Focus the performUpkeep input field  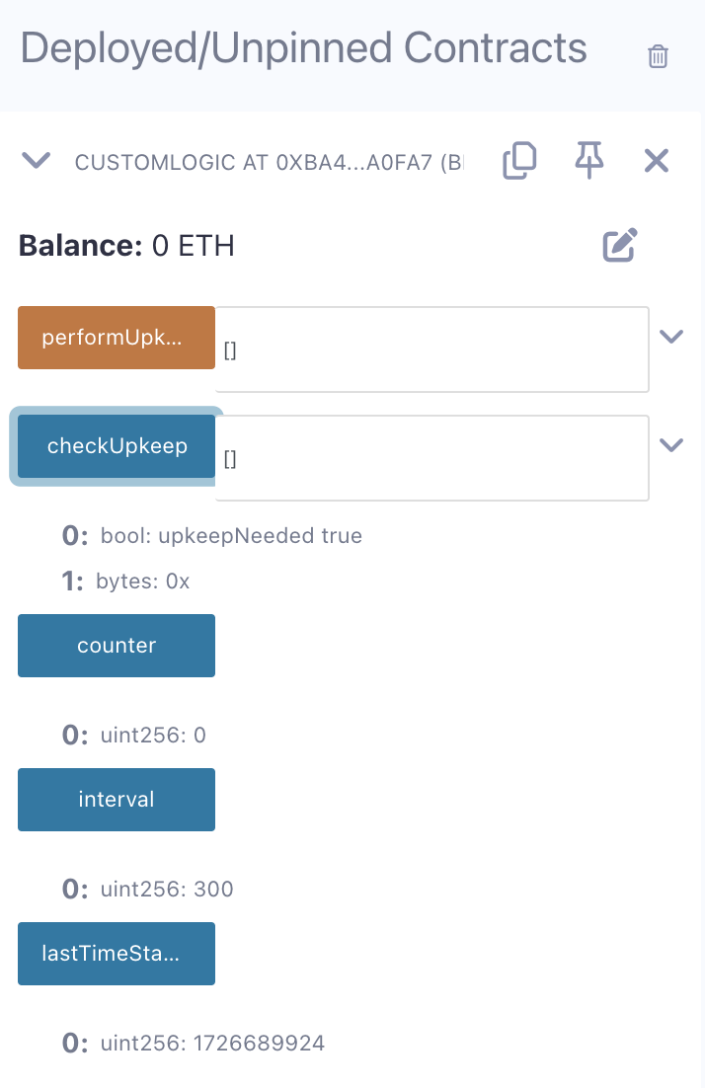point(431,350)
